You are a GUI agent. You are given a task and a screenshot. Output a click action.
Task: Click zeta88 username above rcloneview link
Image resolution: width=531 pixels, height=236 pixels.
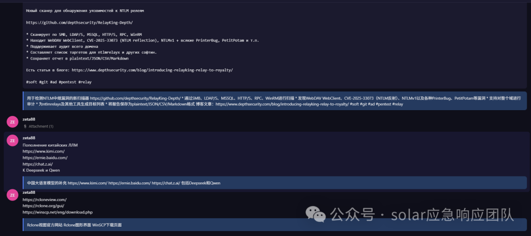(29, 192)
